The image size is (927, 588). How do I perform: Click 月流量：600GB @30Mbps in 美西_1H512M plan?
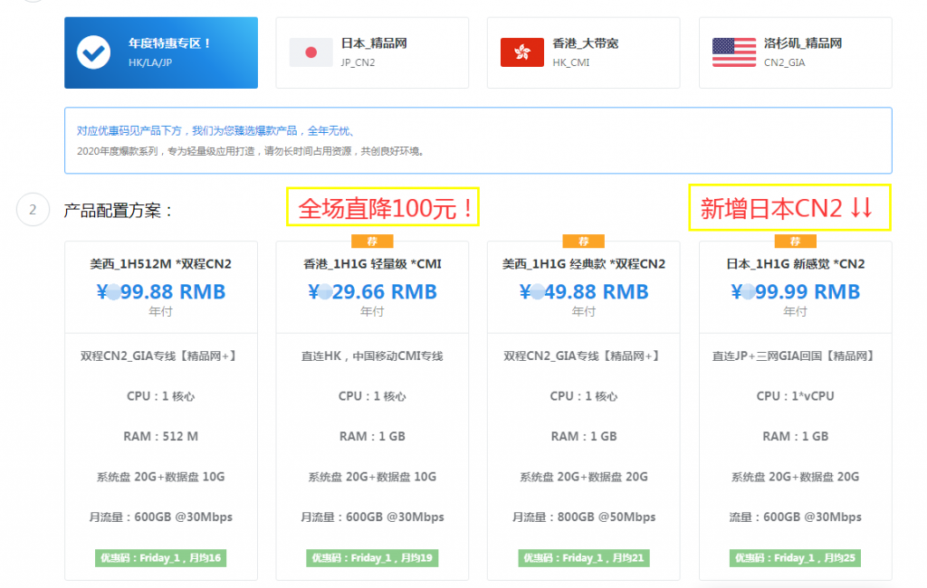[x=161, y=517]
